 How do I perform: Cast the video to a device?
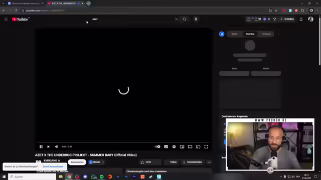(x=198, y=146)
